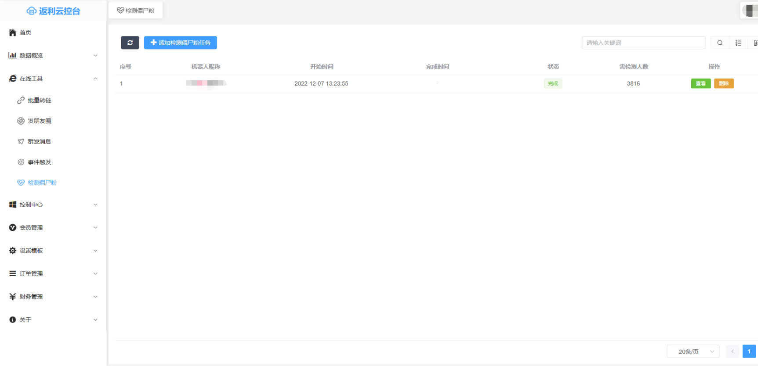The width and height of the screenshot is (758, 366).
Task: Click the green 查看 button
Action: point(700,83)
